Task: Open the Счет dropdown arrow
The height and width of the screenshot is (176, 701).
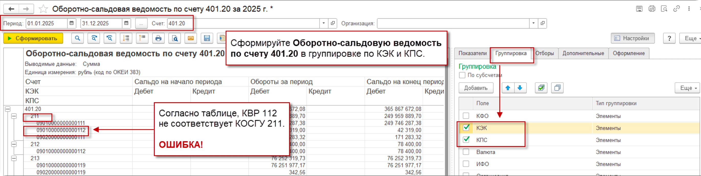Action: pyautogui.click(x=324, y=23)
